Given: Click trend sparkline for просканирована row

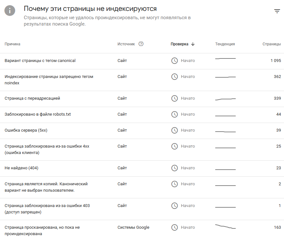Looking at the screenshot, I should tap(225, 226).
